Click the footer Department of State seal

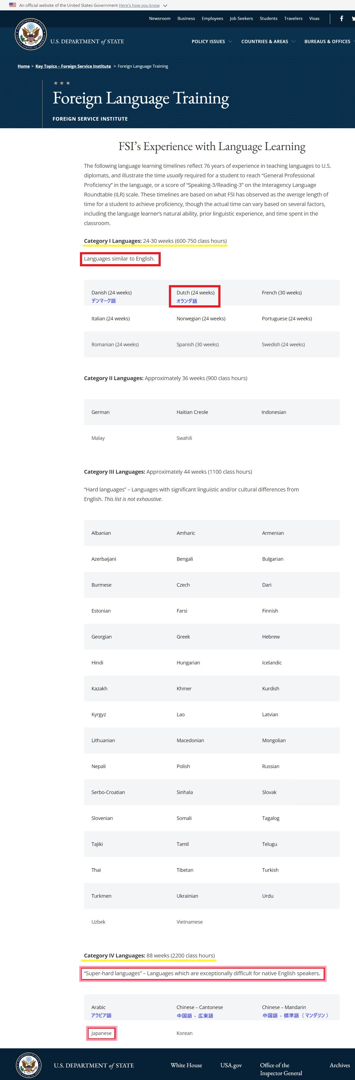28,1065
